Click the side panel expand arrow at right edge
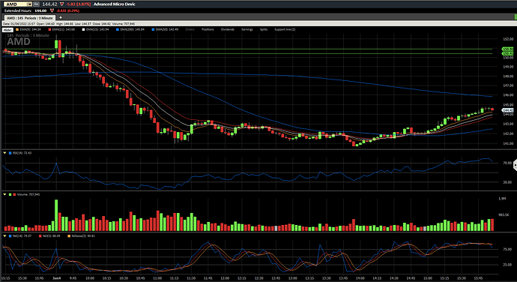 pyautogui.click(x=516, y=165)
